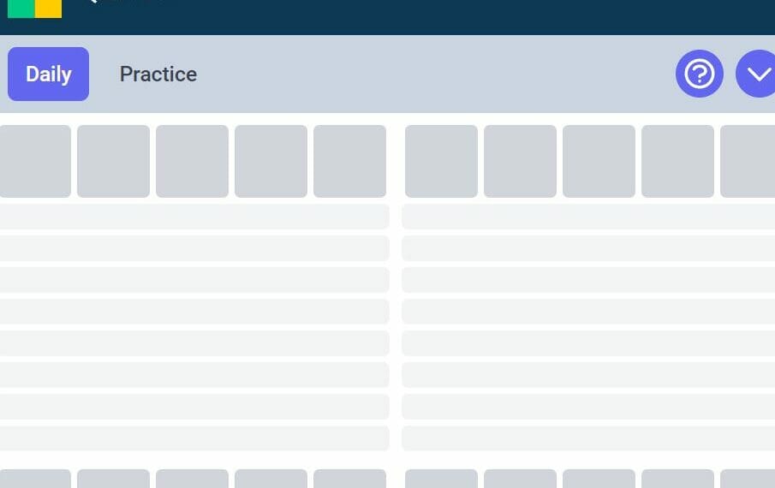
Task: Click the green and yellow logo
Action: (x=34, y=9)
